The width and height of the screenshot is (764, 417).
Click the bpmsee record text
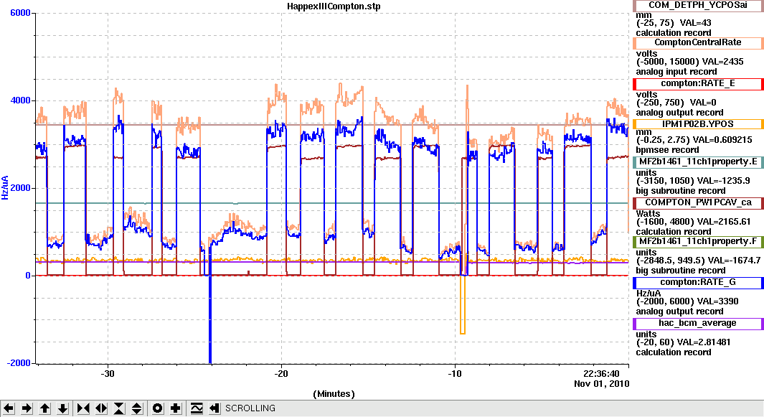[x=667, y=150]
